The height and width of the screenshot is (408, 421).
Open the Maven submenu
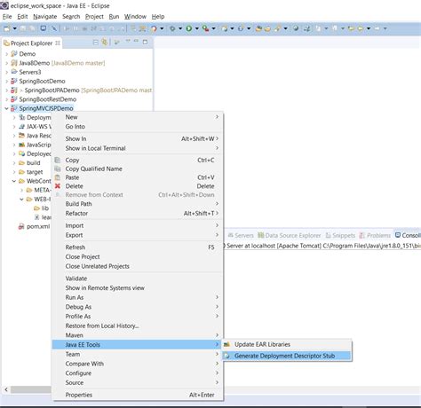pyautogui.click(x=138, y=335)
